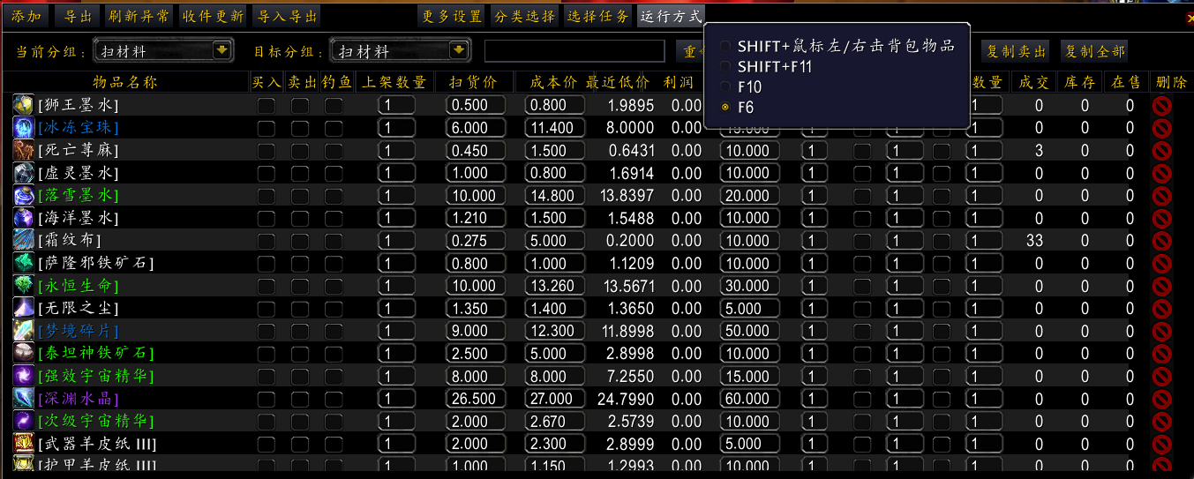Click the 扫货价 field for 泰坦神铁矿石
The image size is (1194, 479).
(476, 353)
